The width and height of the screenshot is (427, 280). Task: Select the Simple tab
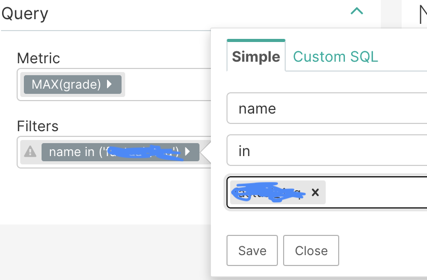(256, 57)
